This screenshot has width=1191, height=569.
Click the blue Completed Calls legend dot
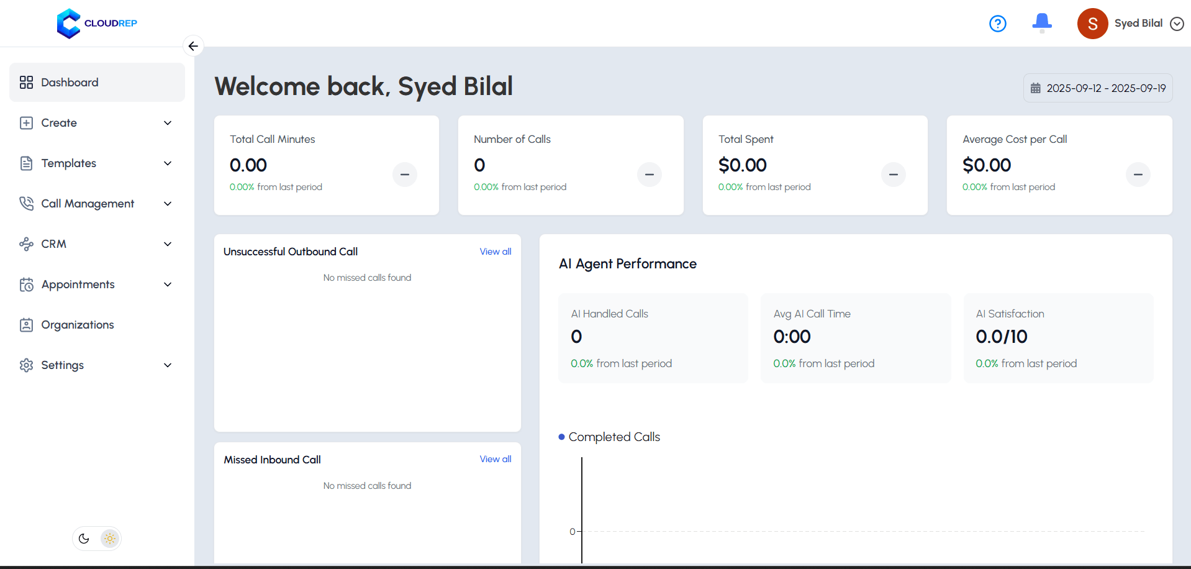[561, 437]
